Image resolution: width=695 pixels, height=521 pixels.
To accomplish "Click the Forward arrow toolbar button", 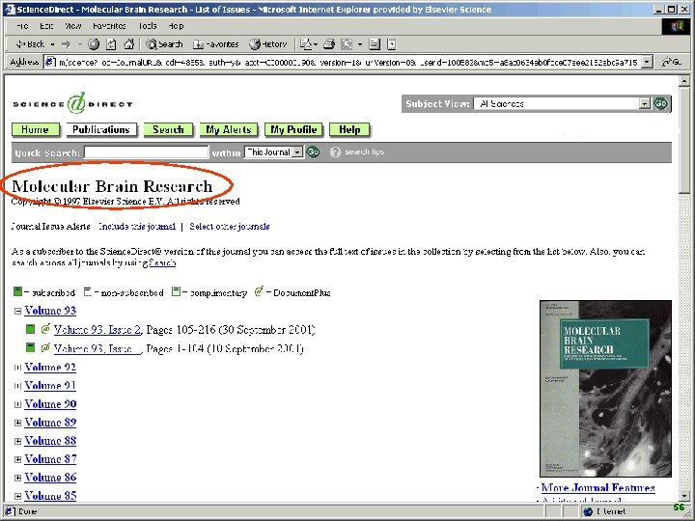I will tap(66, 44).
